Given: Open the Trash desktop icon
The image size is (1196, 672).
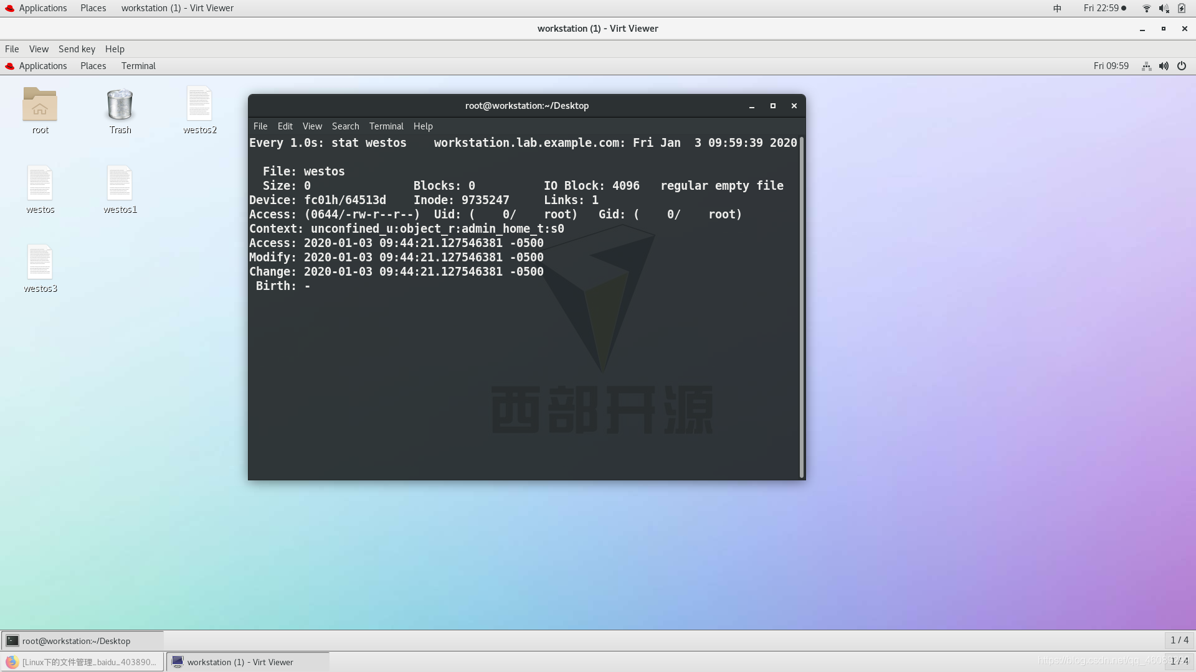Looking at the screenshot, I should coord(120,104).
